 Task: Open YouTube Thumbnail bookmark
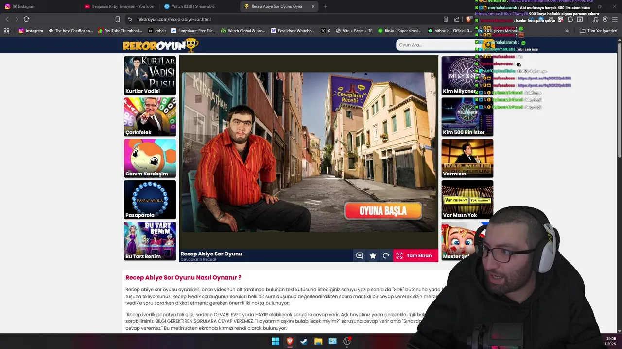pyautogui.click(x=120, y=31)
